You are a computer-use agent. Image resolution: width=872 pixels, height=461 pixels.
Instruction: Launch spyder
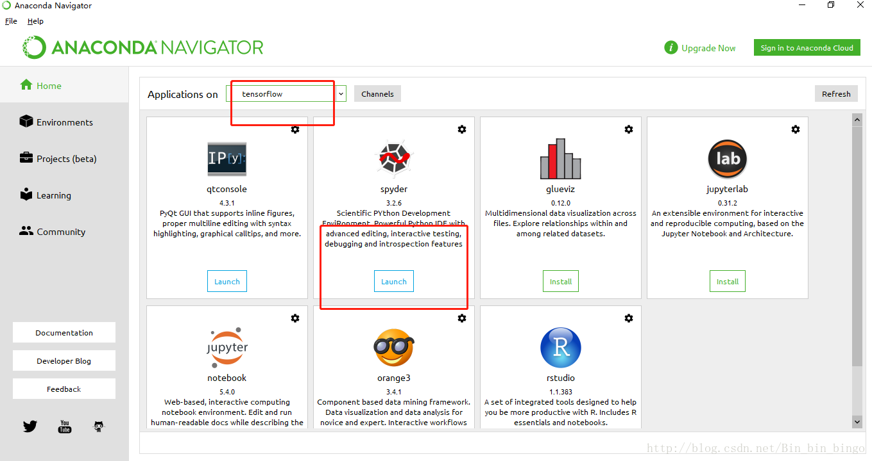[394, 281]
